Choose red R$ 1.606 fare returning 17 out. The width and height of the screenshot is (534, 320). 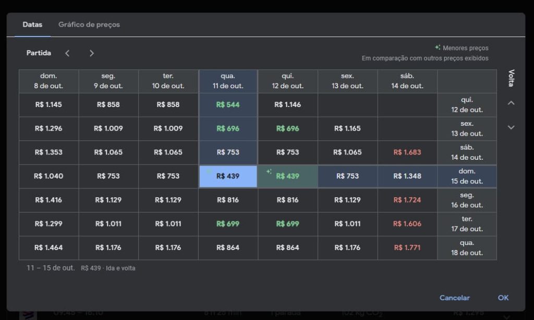[407, 224]
